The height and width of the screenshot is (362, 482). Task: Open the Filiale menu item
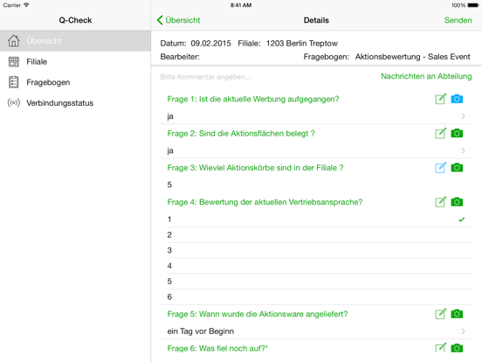tap(75, 61)
